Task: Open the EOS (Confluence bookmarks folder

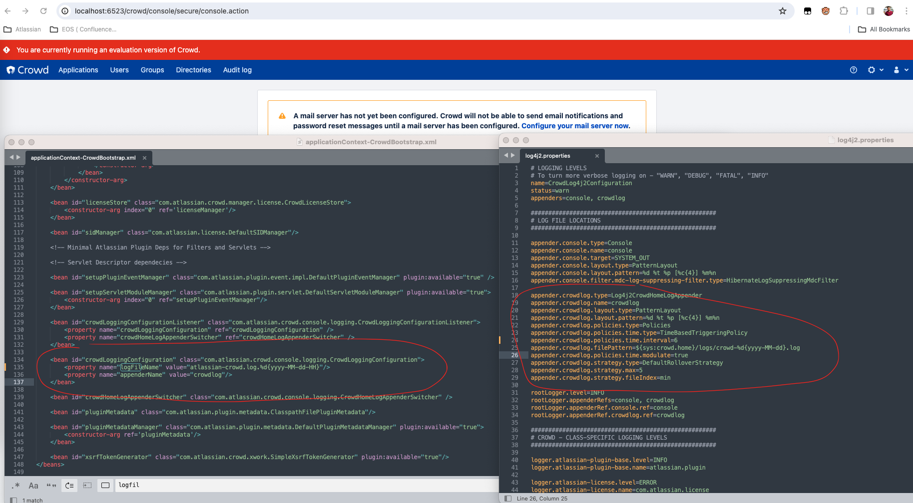Action: pos(83,29)
